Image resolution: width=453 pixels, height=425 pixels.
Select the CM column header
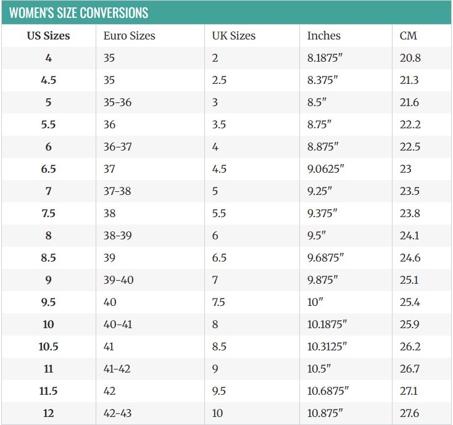409,36
